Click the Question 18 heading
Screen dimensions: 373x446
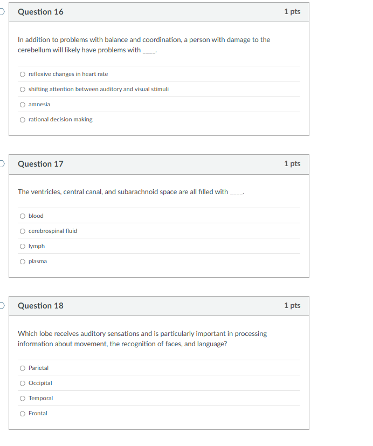39,305
